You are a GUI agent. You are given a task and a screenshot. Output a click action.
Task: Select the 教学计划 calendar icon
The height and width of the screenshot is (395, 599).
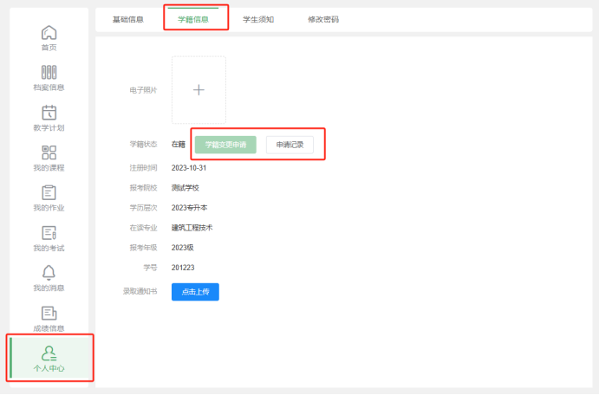click(x=49, y=113)
